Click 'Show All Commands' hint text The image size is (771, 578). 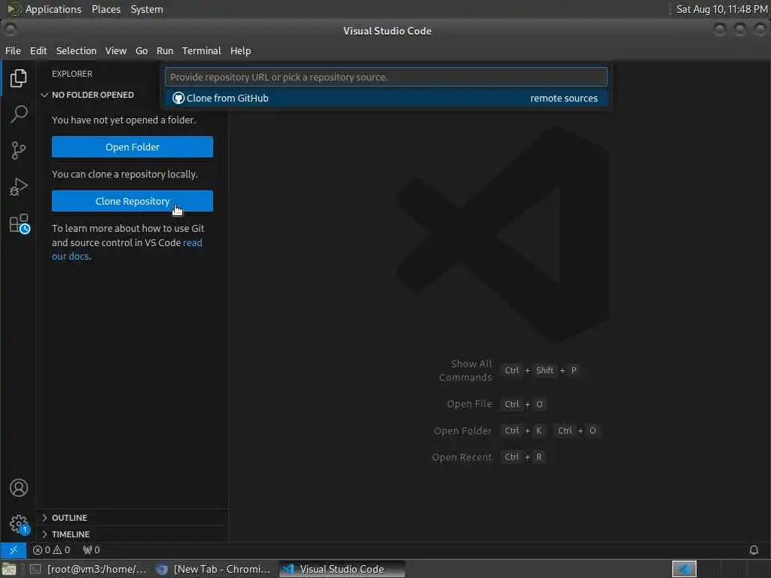click(465, 370)
